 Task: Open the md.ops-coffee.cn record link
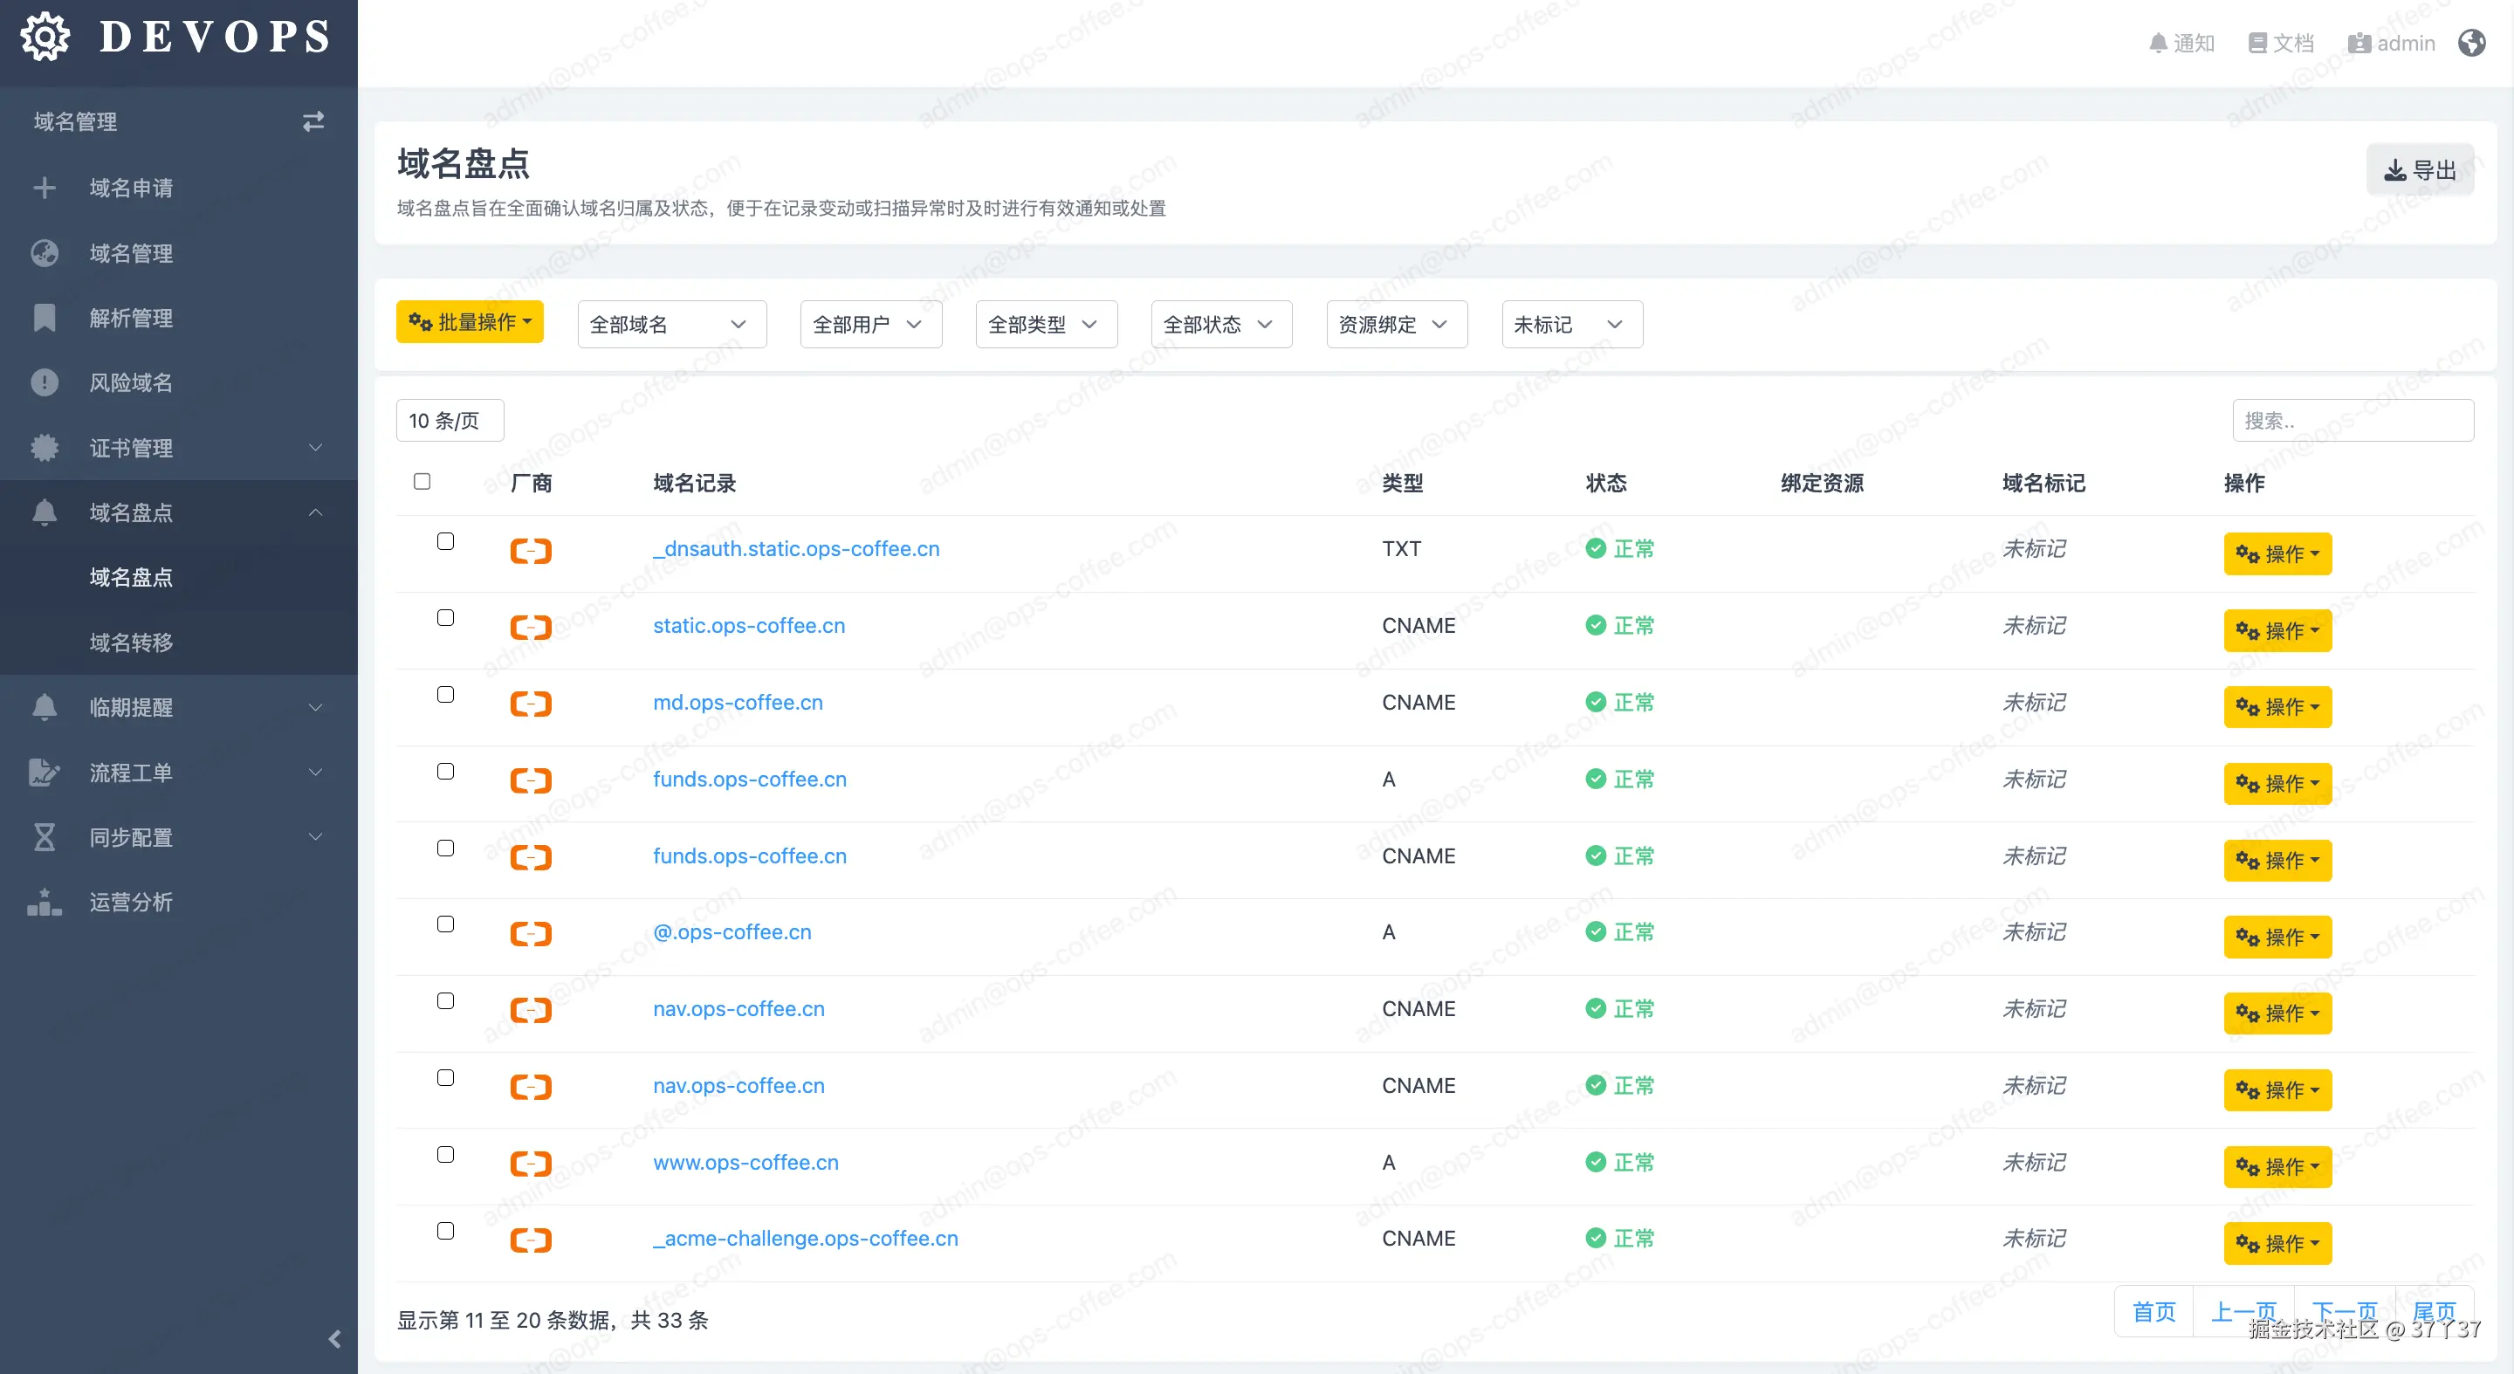[738, 703]
